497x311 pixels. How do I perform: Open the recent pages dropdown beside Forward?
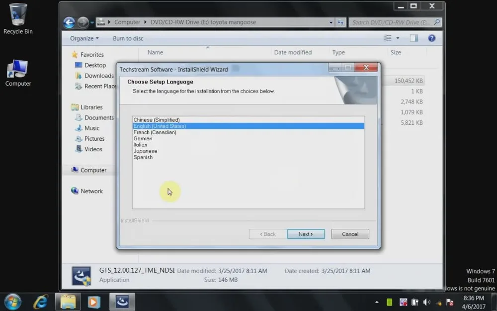click(92, 22)
